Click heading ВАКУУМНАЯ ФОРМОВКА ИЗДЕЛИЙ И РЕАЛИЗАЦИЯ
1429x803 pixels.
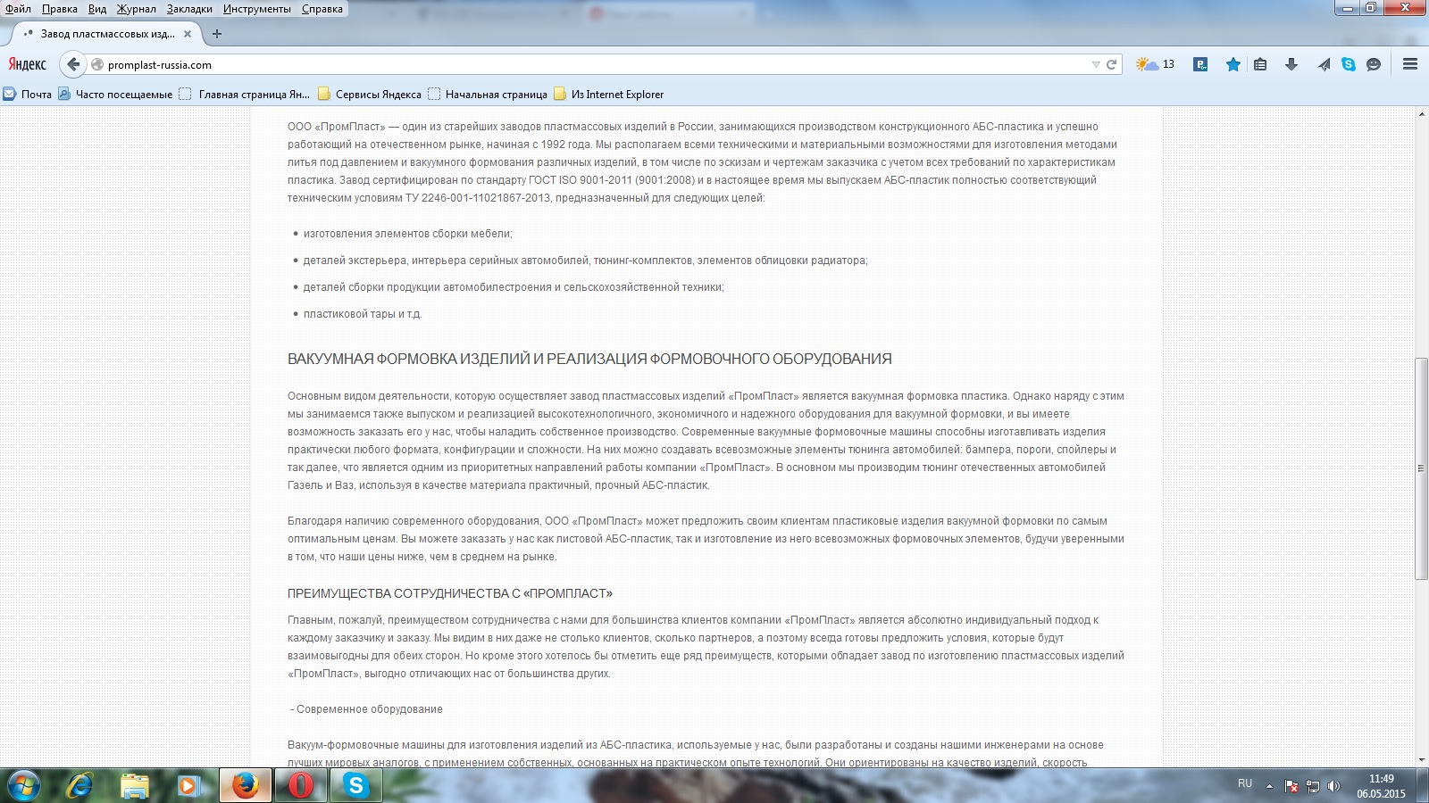(x=589, y=359)
